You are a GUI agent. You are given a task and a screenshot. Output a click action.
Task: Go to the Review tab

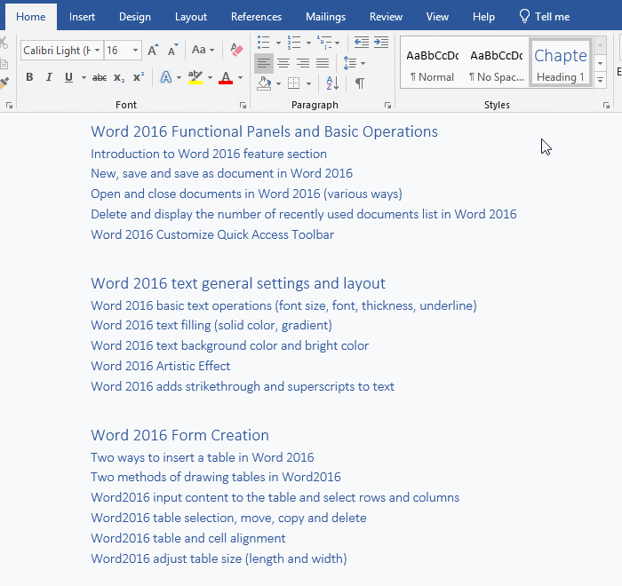click(386, 17)
